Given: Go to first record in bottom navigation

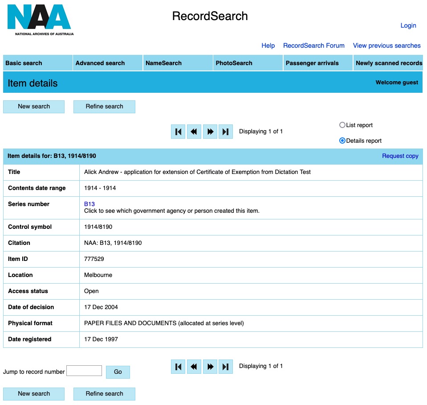Looking at the screenshot, I should 178,367.
